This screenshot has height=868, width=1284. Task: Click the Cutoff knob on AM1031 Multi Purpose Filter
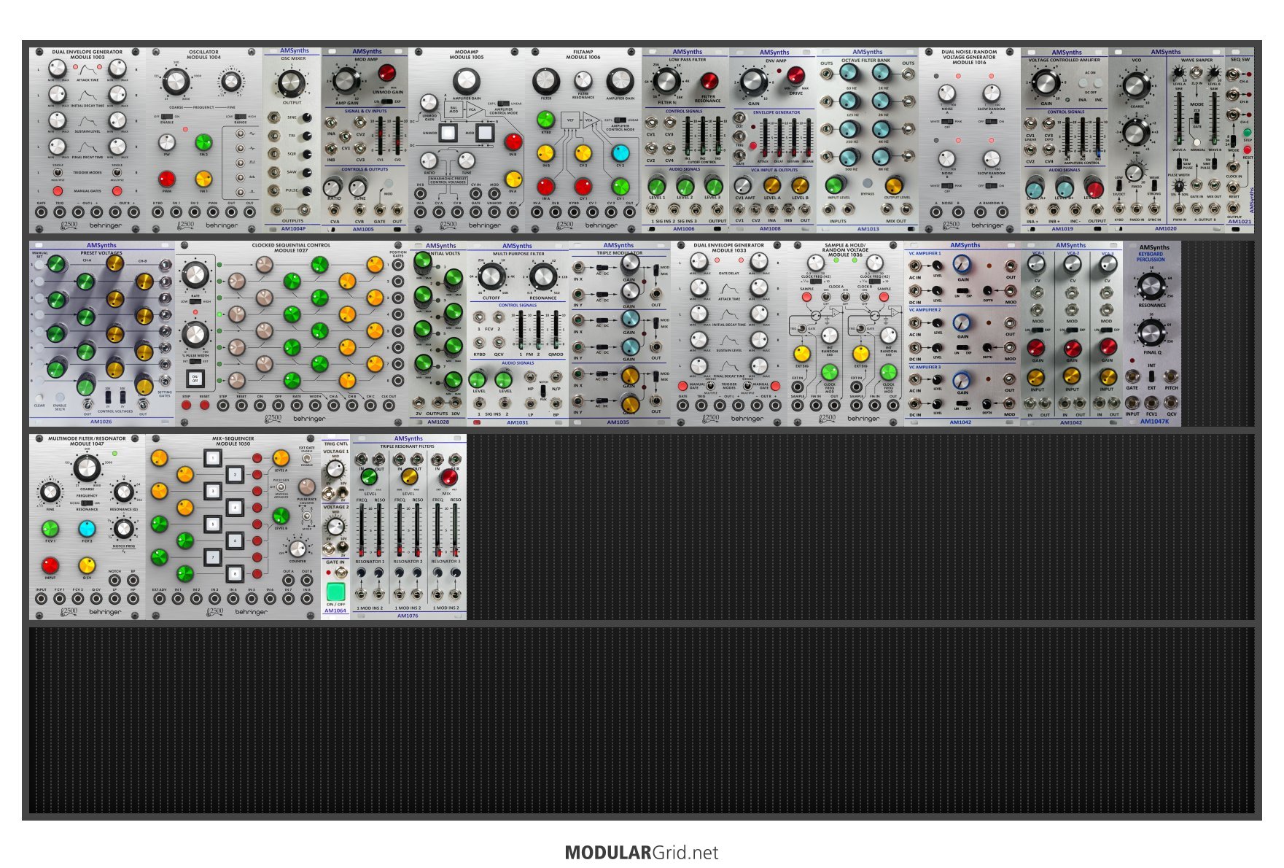tap(491, 276)
